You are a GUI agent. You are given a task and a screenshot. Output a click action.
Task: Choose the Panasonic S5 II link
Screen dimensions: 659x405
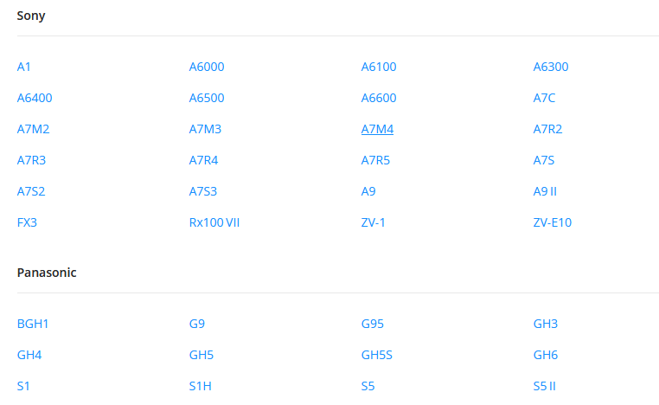[x=544, y=386]
